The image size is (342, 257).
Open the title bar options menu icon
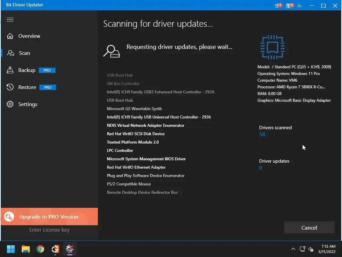click(x=300, y=6)
